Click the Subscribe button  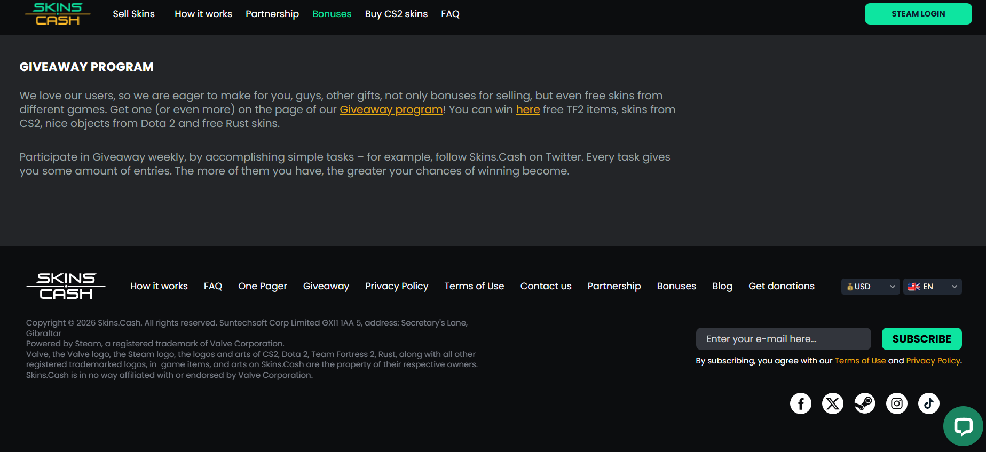[922, 339]
